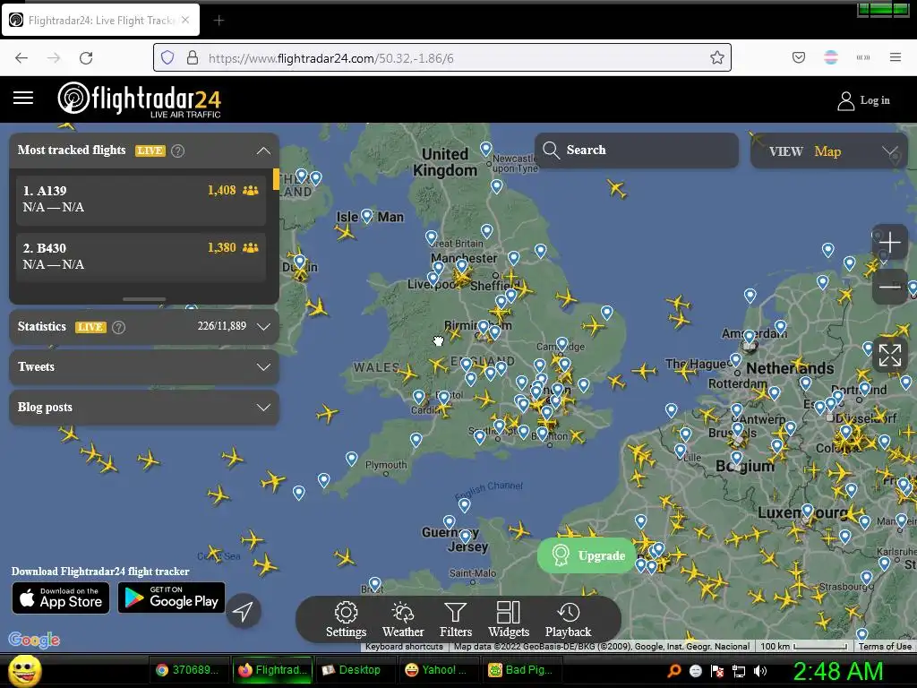Reload the page

point(86,58)
